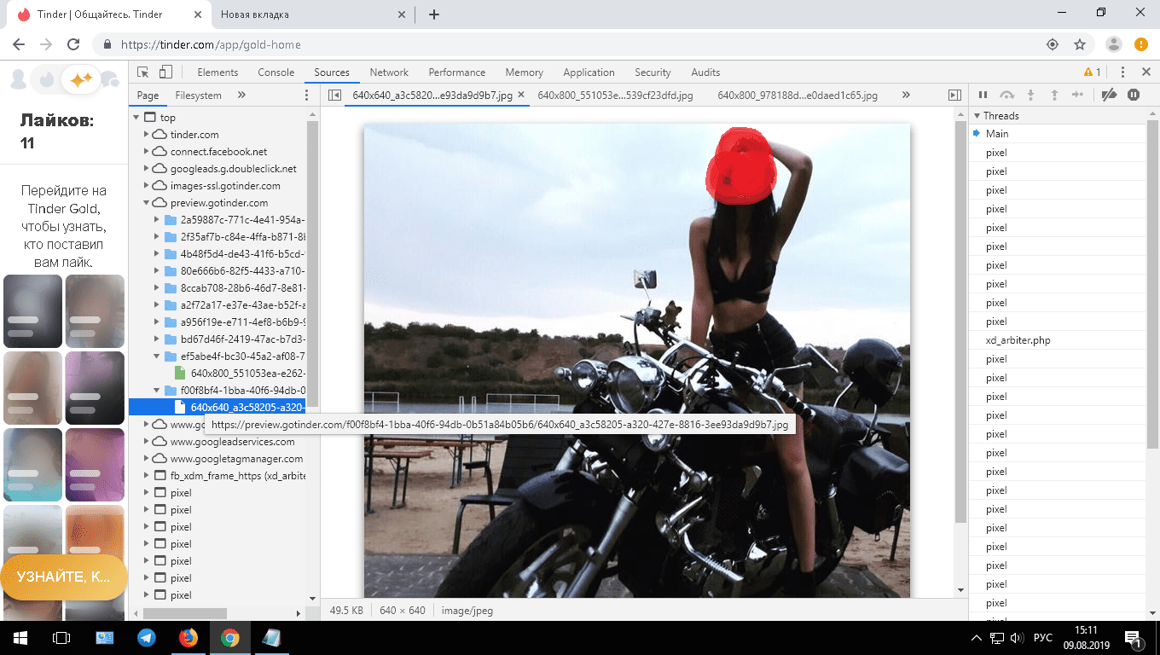The image size is (1160, 655).
Task: Open the Filesystem navigator tab
Action: point(198,96)
